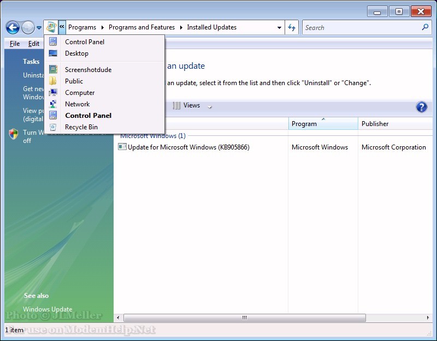The width and height of the screenshot is (437, 341).
Task: Choose Screenshotdude in the location list
Action: click(x=88, y=70)
